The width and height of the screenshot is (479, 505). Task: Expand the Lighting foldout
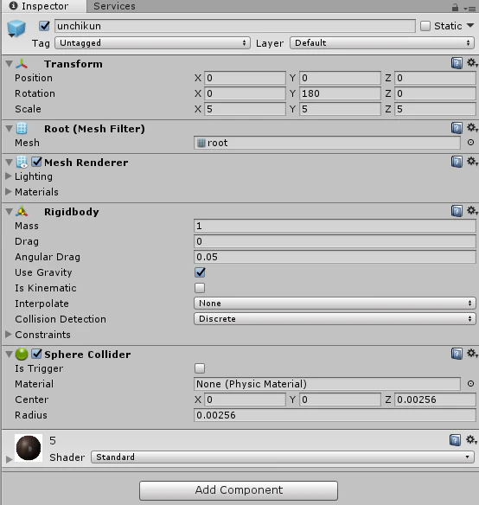coord(9,176)
